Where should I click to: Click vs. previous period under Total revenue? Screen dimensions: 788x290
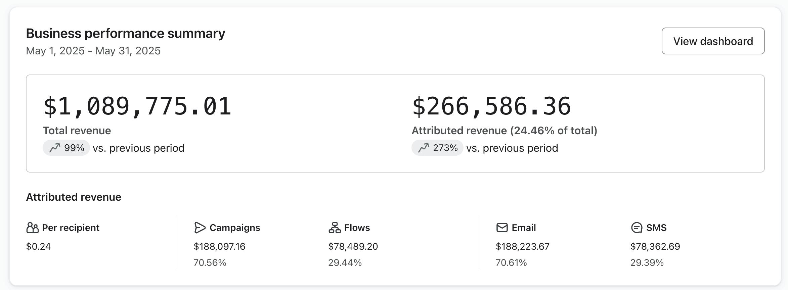[139, 148]
